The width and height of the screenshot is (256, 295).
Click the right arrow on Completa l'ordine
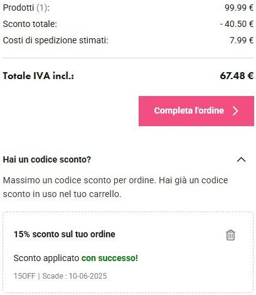235,110
